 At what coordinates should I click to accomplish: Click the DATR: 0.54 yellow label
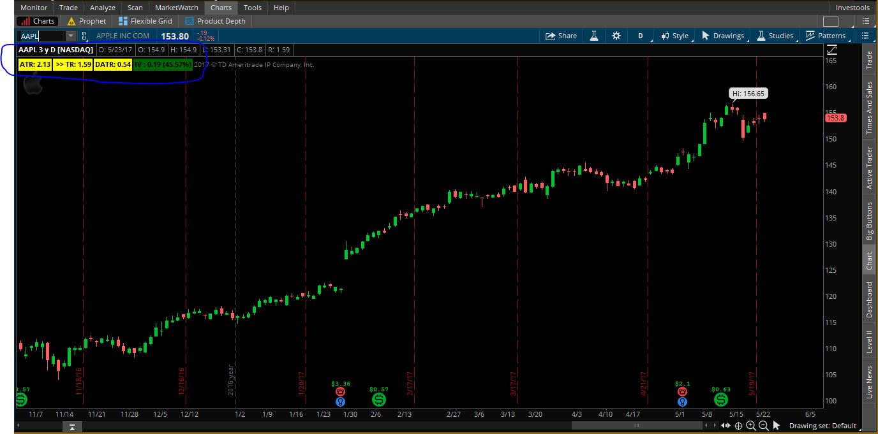coord(113,64)
